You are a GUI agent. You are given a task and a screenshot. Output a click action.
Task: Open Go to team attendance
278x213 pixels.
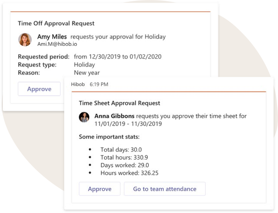tap(165, 189)
